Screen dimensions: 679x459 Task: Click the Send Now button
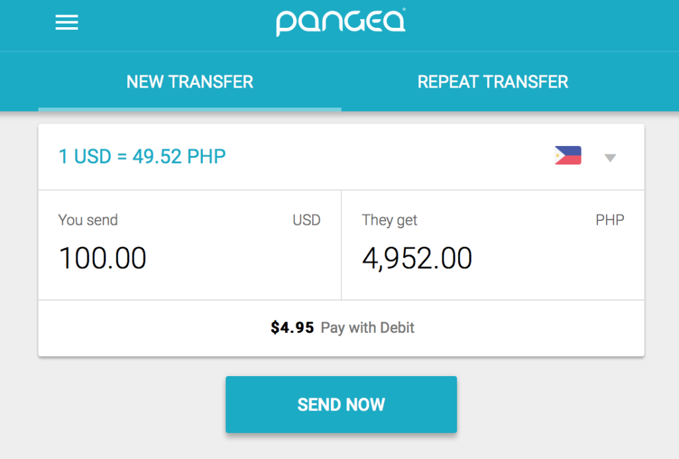tap(341, 405)
